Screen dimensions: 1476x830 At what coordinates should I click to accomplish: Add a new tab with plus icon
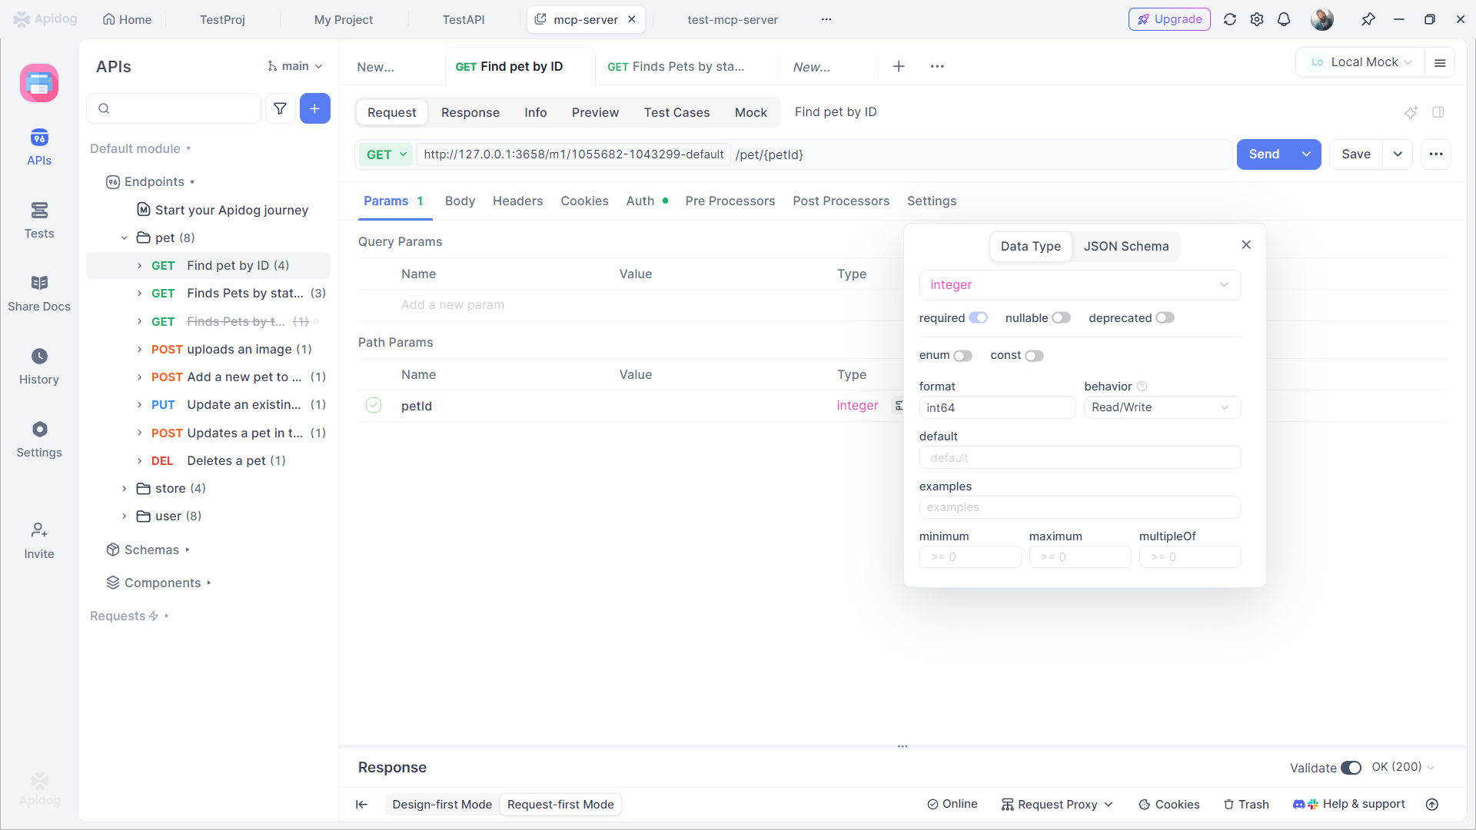tap(899, 66)
